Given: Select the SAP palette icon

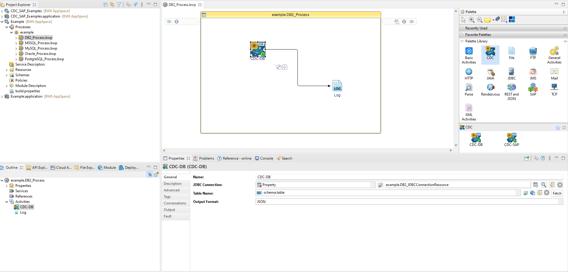Looking at the screenshot, I should point(533,89).
